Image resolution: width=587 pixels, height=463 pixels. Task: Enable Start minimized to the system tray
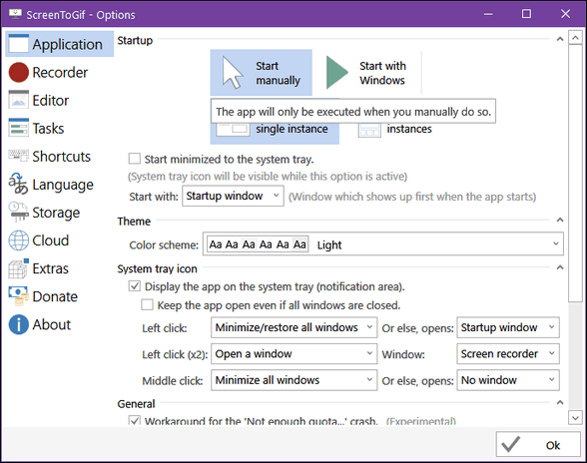point(134,159)
